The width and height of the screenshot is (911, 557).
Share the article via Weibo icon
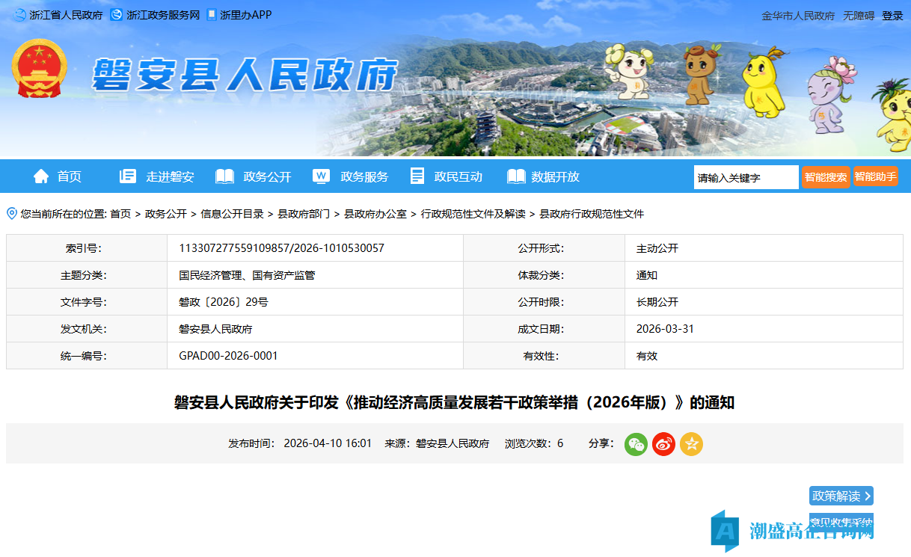pos(663,443)
